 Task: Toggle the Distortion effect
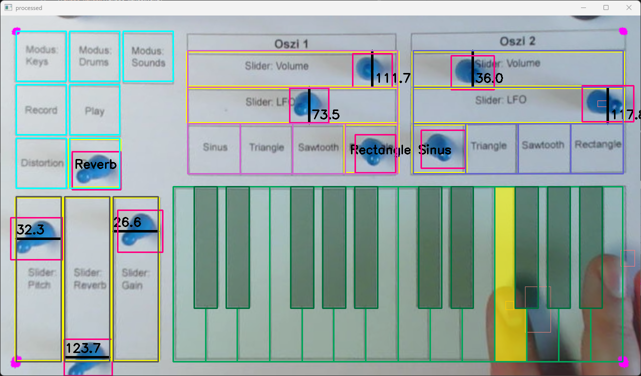(x=41, y=163)
